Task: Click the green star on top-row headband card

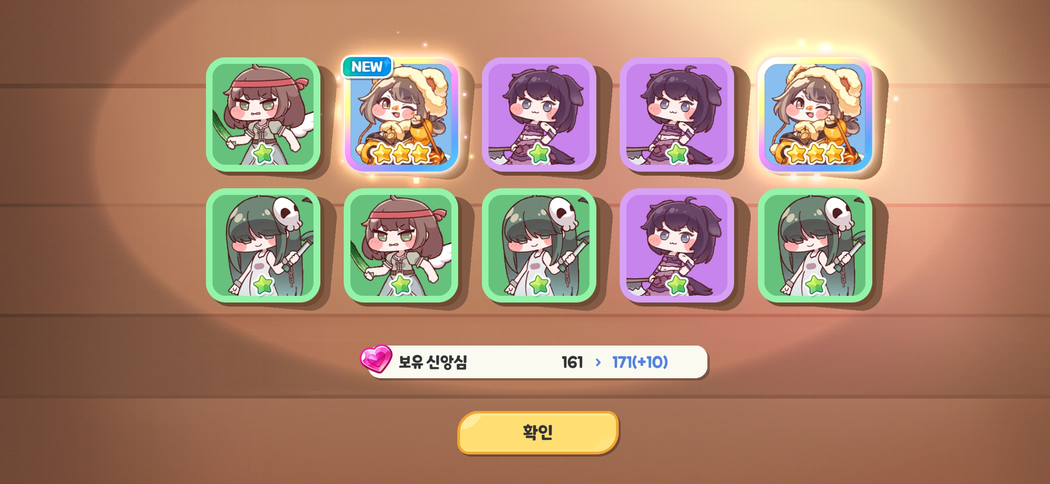Action: point(263,154)
